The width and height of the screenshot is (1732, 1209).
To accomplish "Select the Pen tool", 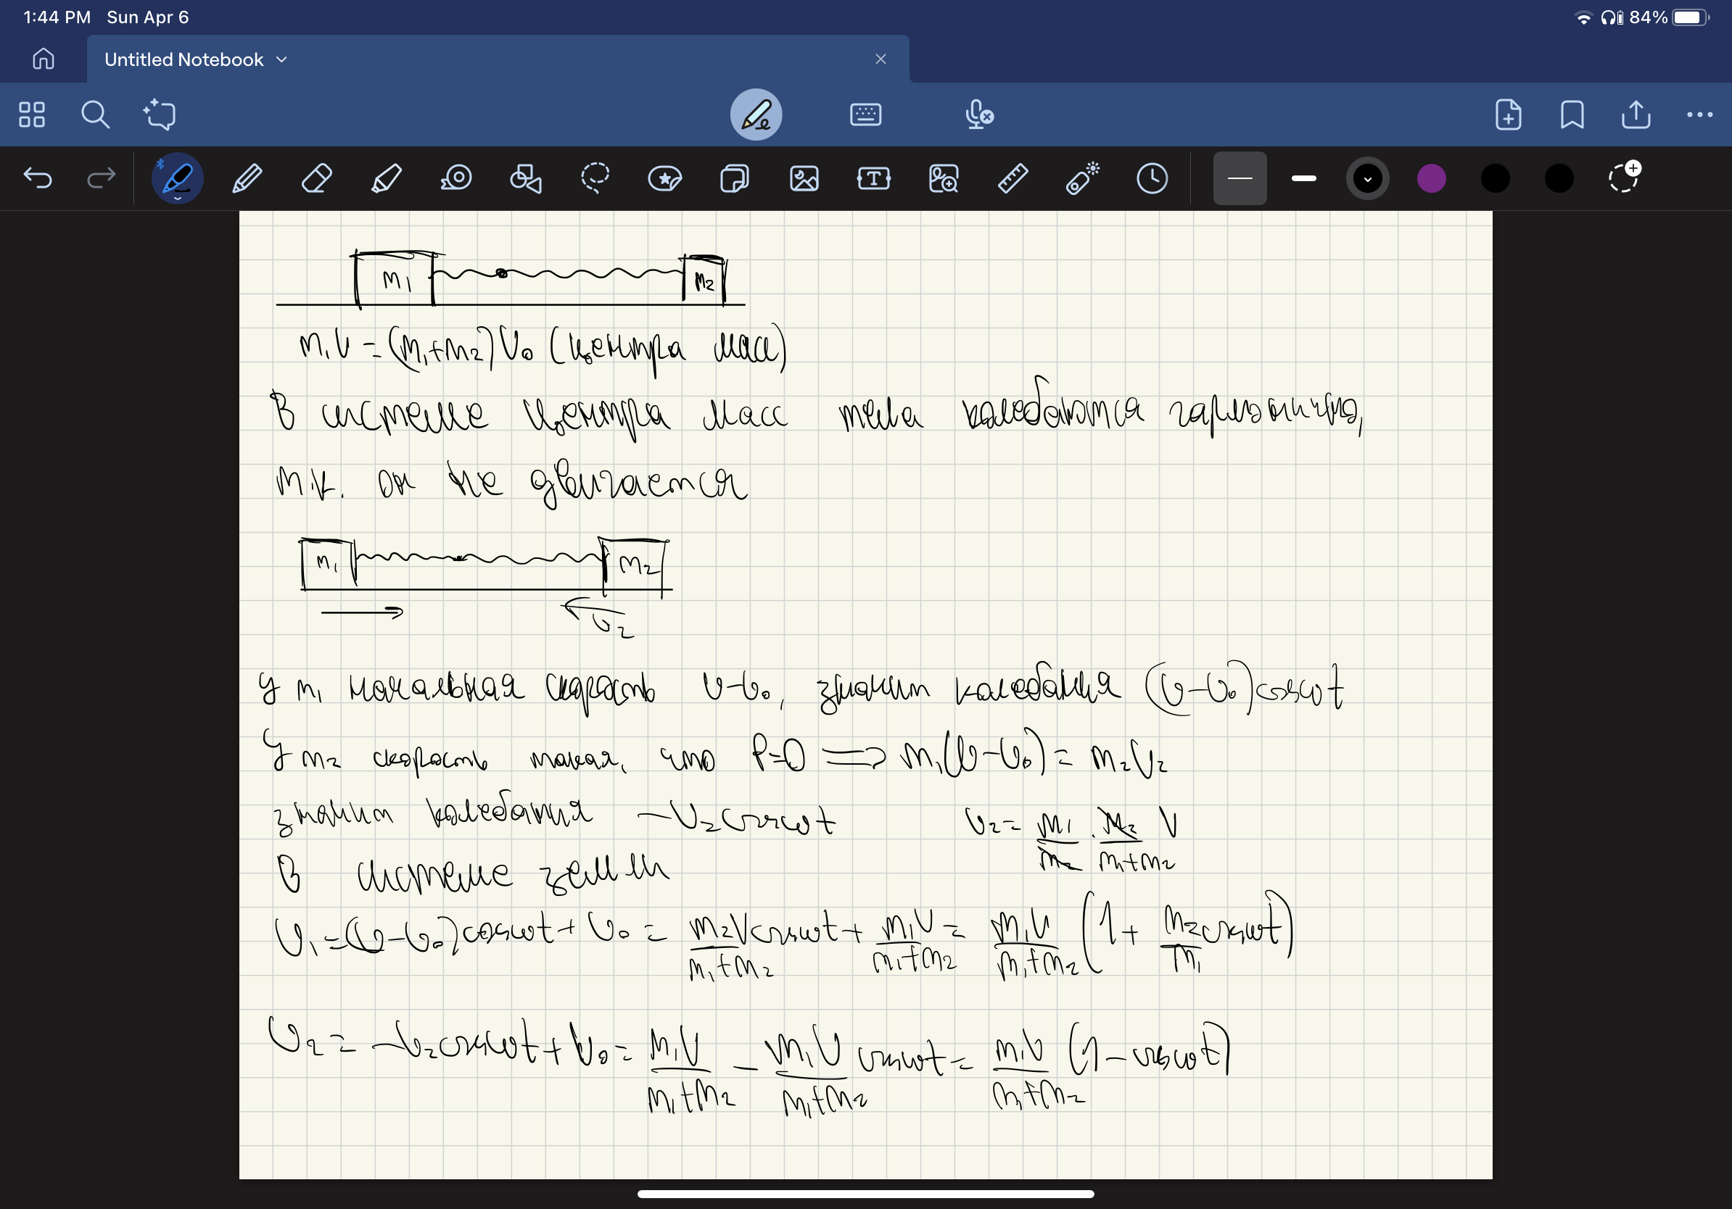I will (x=177, y=178).
